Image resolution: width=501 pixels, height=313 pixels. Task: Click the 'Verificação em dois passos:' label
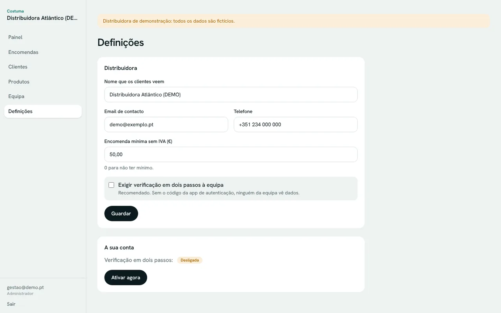click(139, 260)
